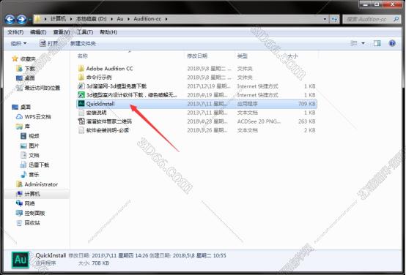
Task: Select the QuickInstall application file
Action: (x=196, y=104)
